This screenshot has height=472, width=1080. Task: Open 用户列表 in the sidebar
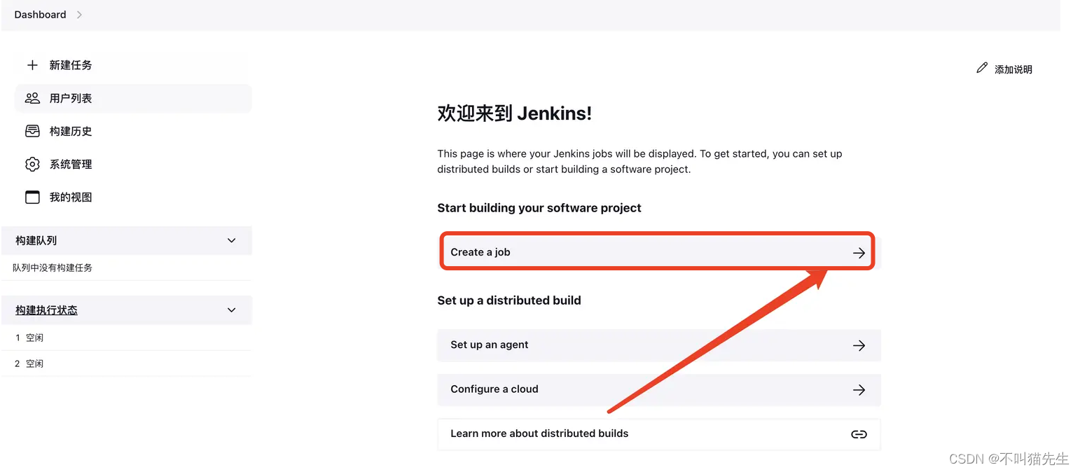pos(71,98)
